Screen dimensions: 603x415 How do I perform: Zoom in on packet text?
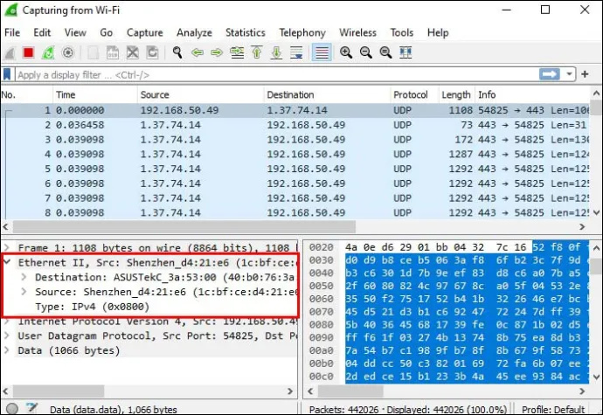(346, 52)
